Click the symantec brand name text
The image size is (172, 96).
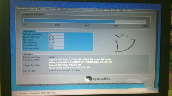[x=102, y=79]
